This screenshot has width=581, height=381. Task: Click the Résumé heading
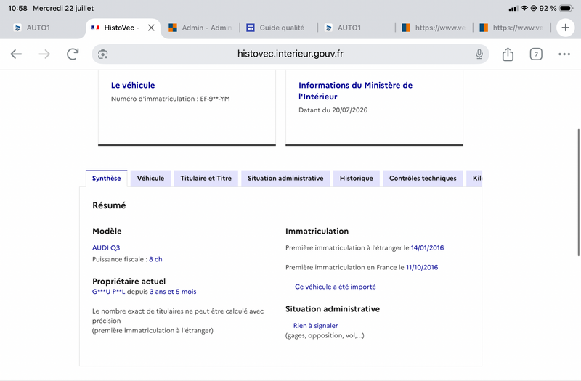click(x=109, y=205)
